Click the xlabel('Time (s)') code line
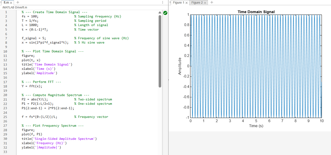The height and width of the screenshot is (155, 331). [39, 69]
